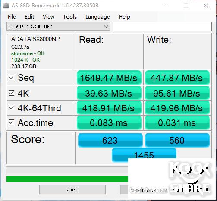Minimize the AS SSD Benchmark window
217x201 pixels.
pyautogui.click(x=167, y=6)
